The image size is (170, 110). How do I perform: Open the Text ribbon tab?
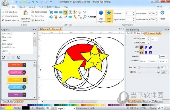pyautogui.click(x=41, y=7)
